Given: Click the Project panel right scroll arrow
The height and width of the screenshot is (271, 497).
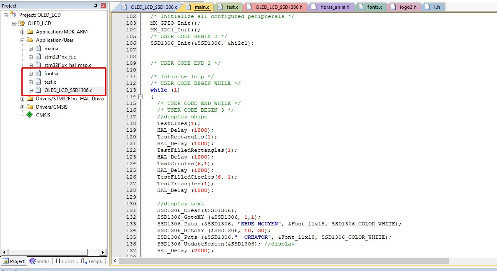Looking at the screenshot, I should [x=104, y=252].
